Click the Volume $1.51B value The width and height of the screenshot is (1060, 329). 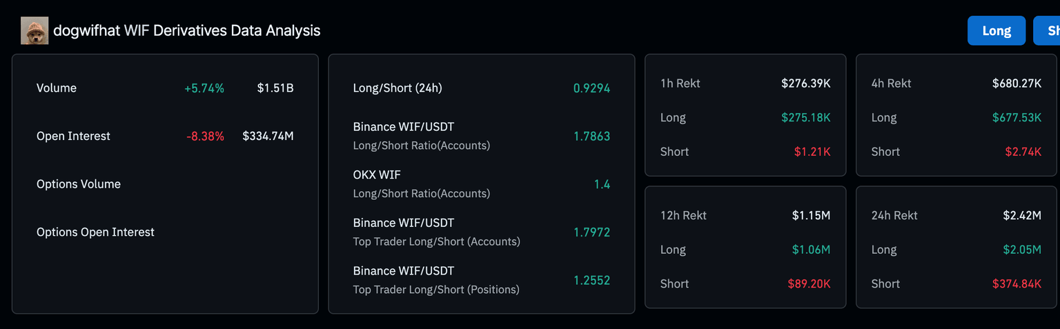coord(275,88)
